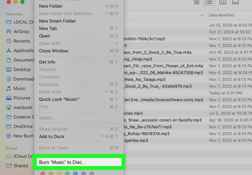Open Pictures in sidebar
252x175 pixels.
[x=18, y=98]
